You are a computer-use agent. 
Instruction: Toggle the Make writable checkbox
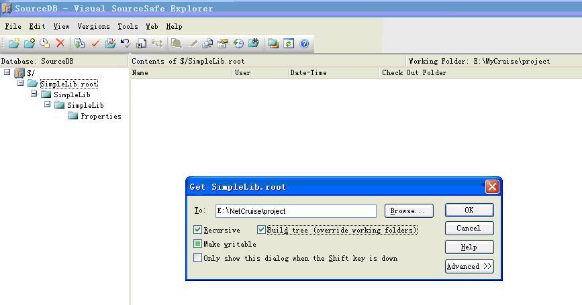tap(197, 244)
